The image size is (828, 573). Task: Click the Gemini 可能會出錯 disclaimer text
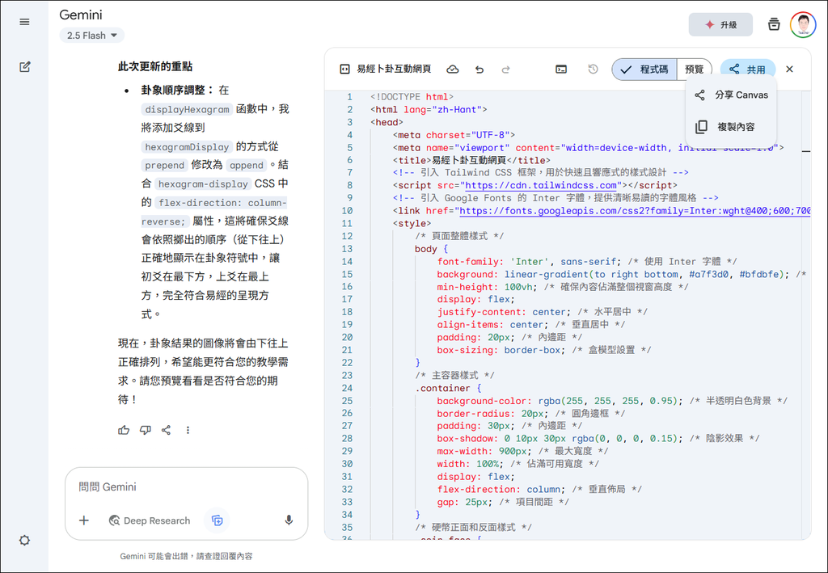coord(187,556)
